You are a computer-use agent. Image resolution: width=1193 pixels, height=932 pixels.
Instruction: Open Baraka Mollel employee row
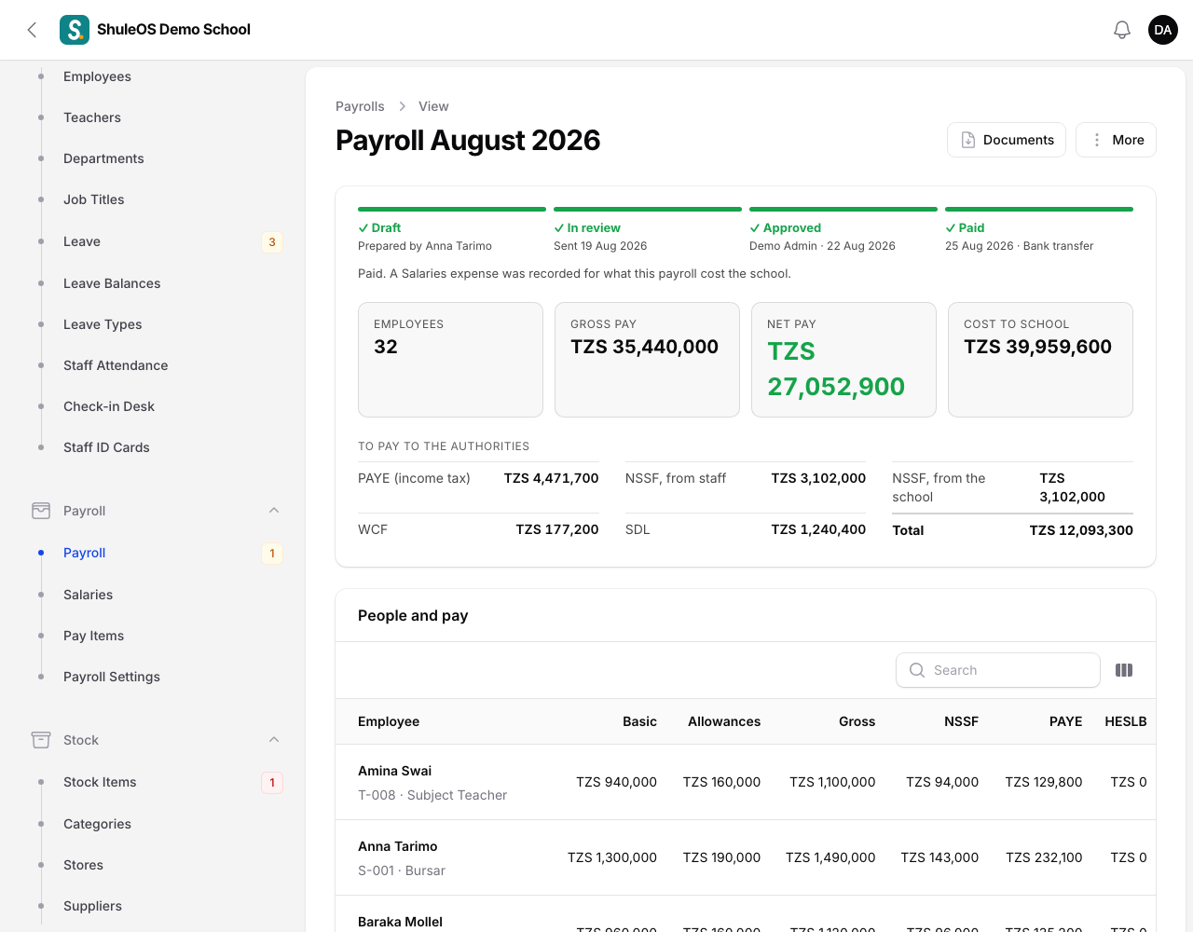click(x=746, y=914)
